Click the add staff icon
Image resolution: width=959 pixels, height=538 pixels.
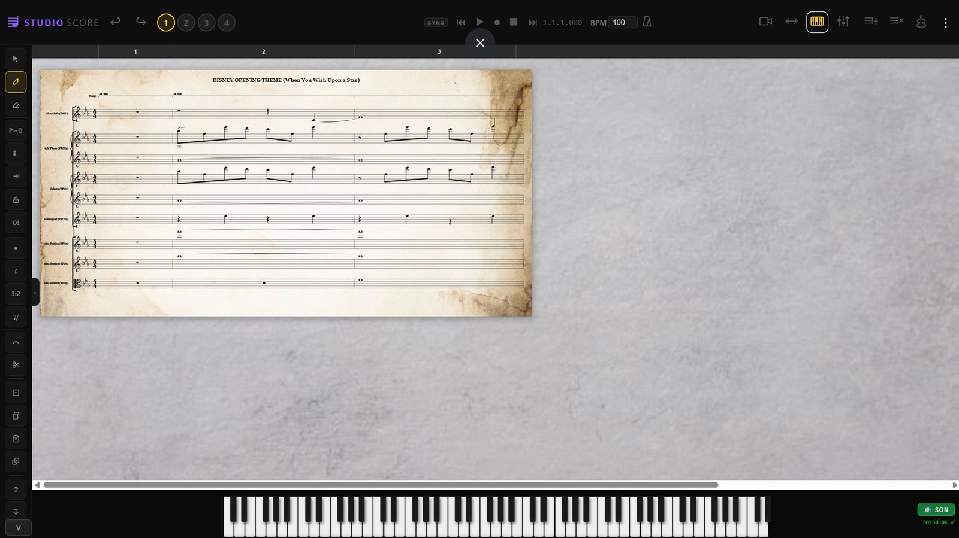(871, 21)
